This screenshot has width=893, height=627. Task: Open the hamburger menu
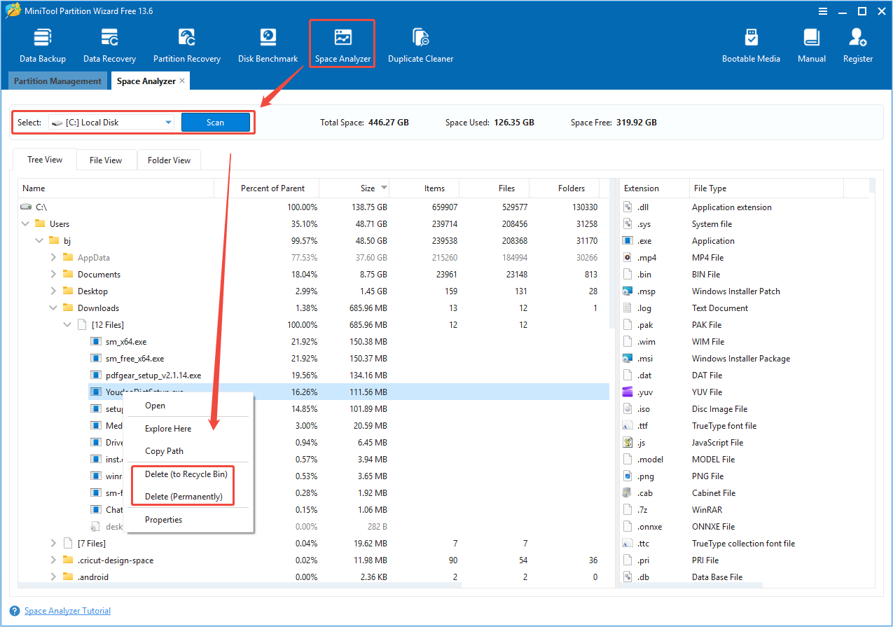pos(822,11)
